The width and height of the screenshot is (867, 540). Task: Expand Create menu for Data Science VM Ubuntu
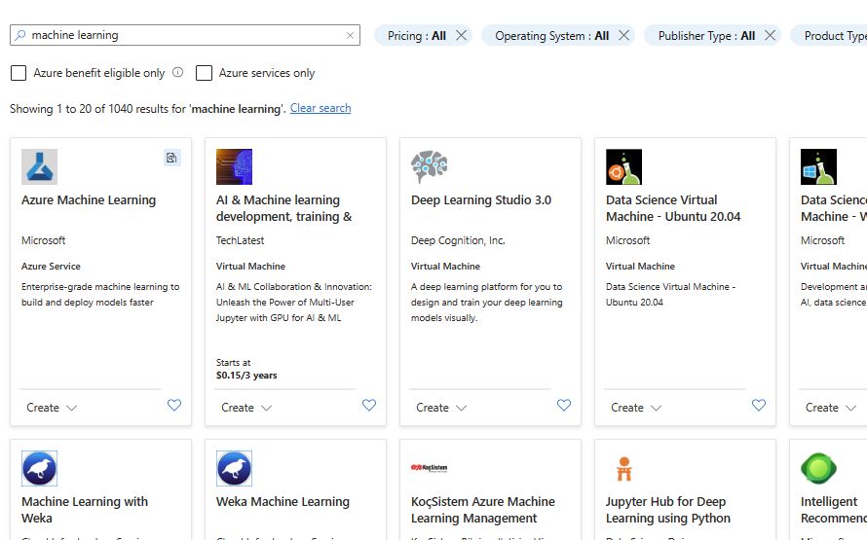(x=635, y=408)
